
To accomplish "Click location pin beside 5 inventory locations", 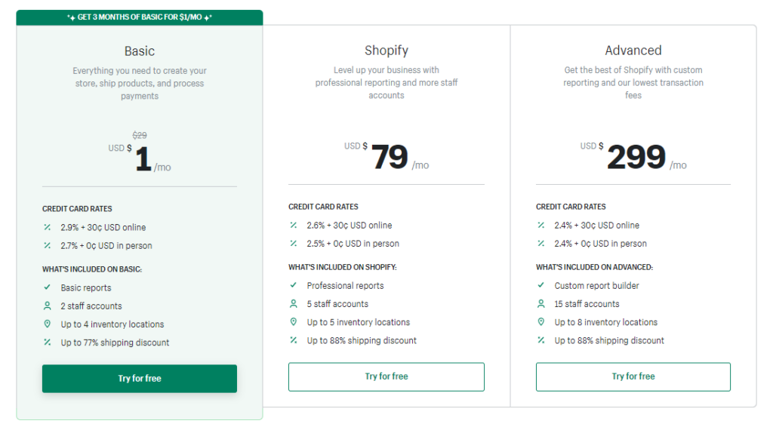I will (294, 322).
